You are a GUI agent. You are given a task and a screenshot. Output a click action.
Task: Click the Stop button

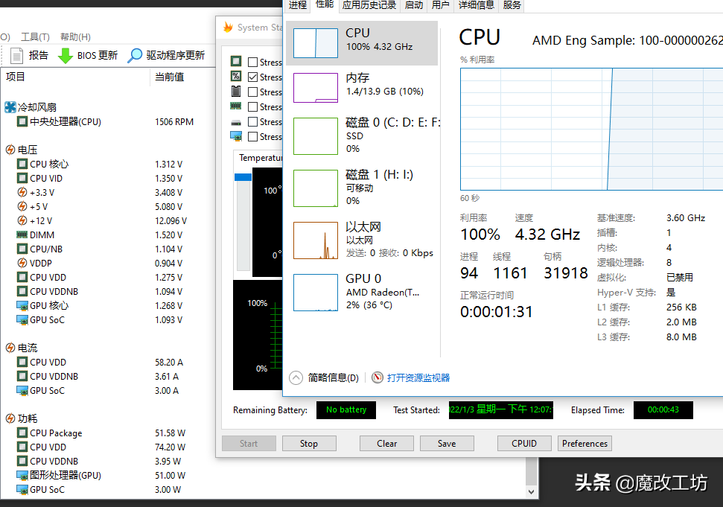click(x=309, y=444)
